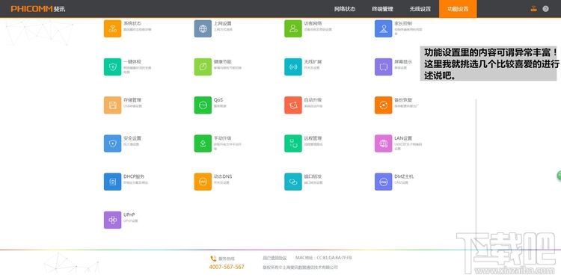The width and height of the screenshot is (561, 278).
Task: Open the 存储管理 storage management icon
Action: pyautogui.click(x=113, y=105)
